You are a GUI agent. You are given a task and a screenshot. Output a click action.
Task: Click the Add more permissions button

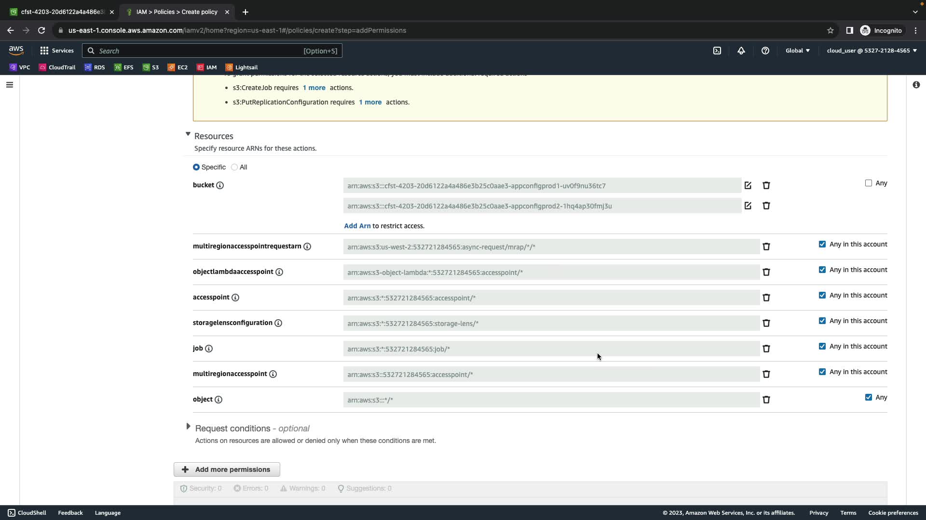click(227, 469)
